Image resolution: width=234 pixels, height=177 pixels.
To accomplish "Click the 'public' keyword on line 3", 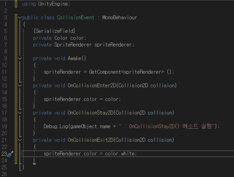I will point(30,17).
